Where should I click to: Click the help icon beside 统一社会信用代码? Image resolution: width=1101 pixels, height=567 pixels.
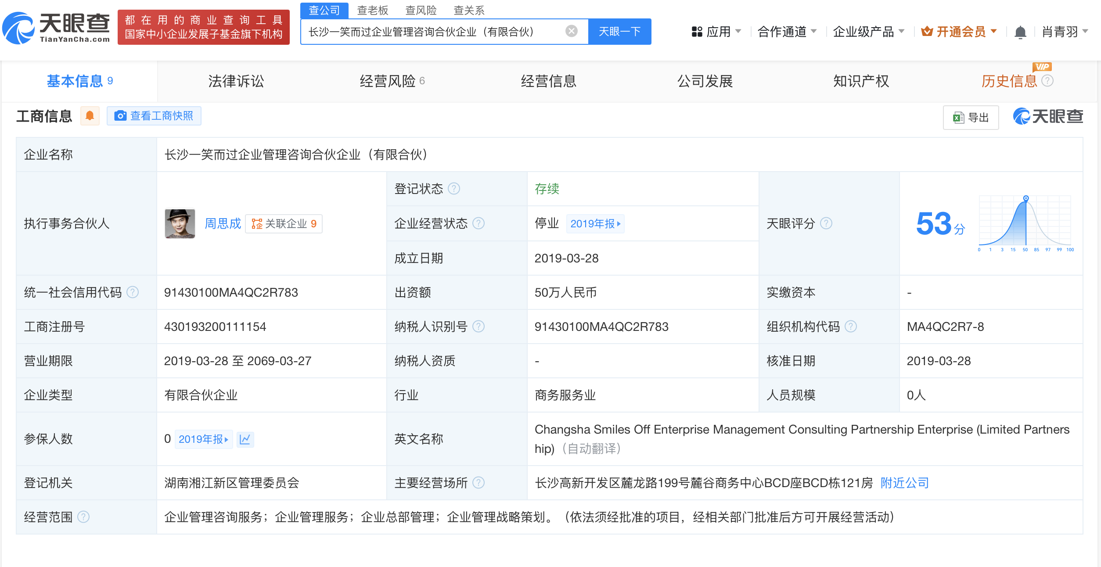(133, 292)
